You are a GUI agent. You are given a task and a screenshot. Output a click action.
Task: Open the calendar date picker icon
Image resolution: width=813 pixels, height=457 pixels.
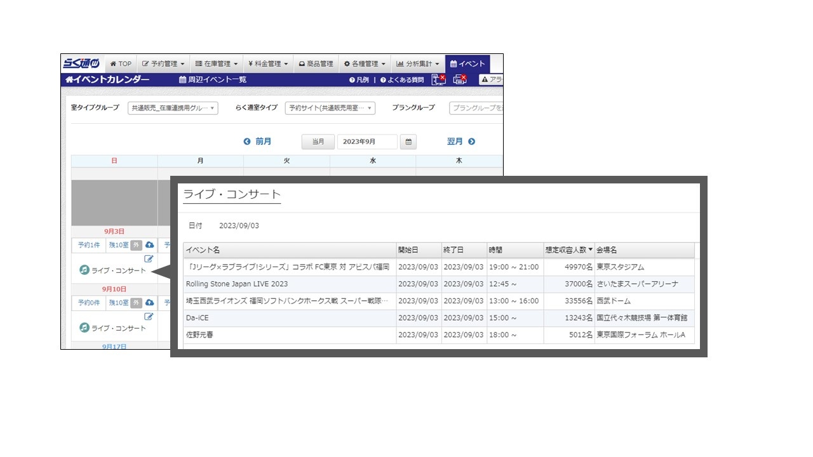pos(409,142)
